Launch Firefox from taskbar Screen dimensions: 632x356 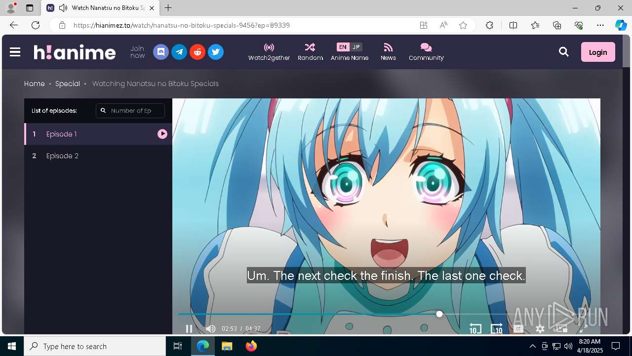[x=251, y=346]
